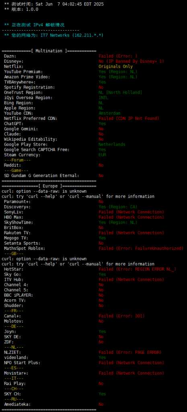Image resolution: width=187 pixels, height=412 pixels.
Task: Click the Europe section header
Action: pyautogui.click(x=49, y=186)
